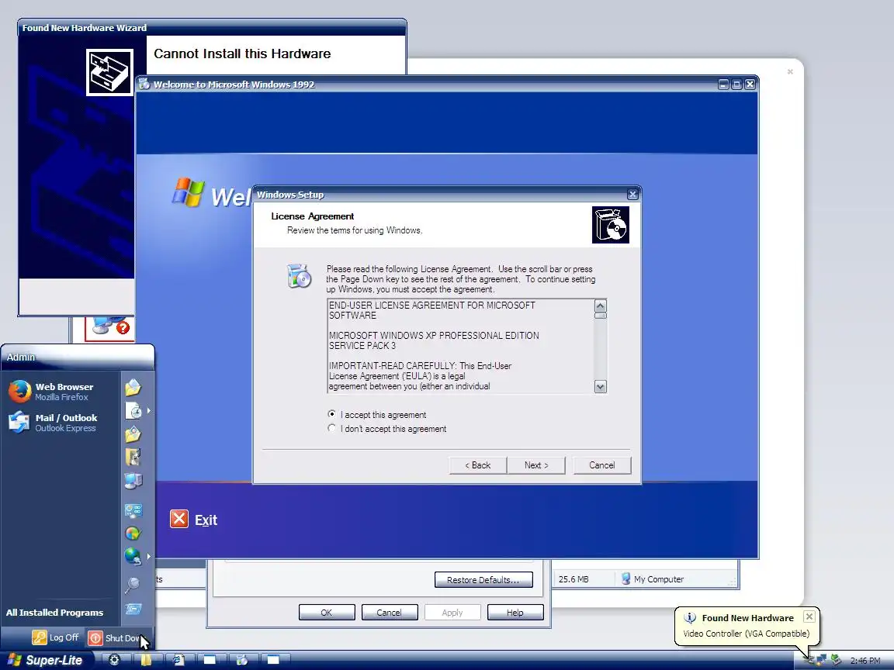Click network connection icon in system tray
Screen dimensions: 894x670
click(821, 661)
